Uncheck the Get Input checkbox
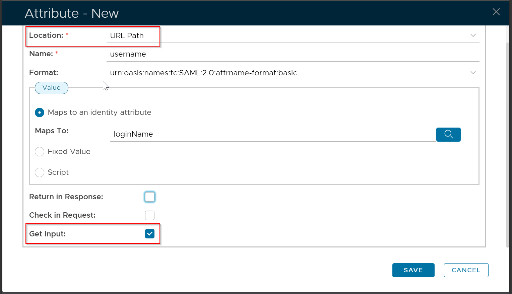The height and width of the screenshot is (294, 512). point(150,234)
